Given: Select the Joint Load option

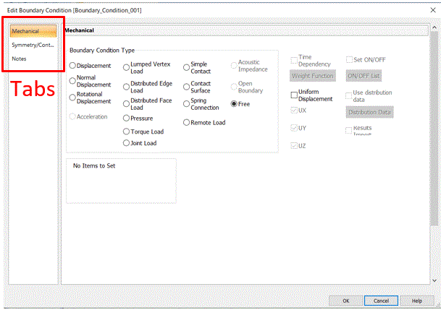Looking at the screenshot, I should pyautogui.click(x=126, y=143).
